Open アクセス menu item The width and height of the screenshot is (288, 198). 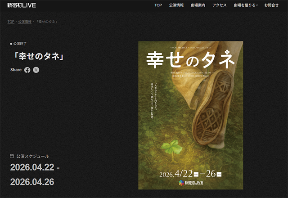click(220, 5)
